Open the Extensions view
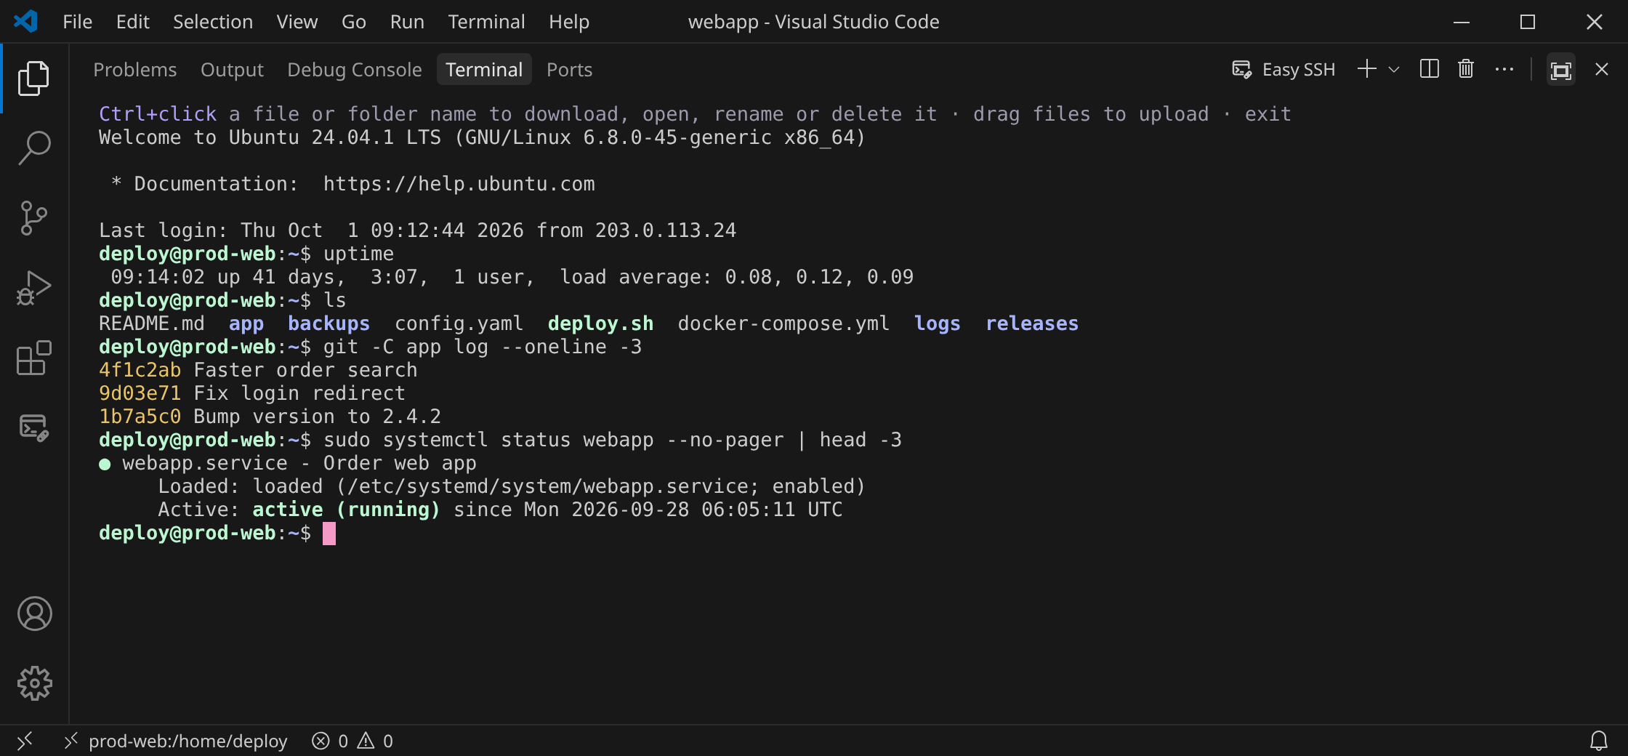Image resolution: width=1628 pixels, height=756 pixels. [x=34, y=358]
